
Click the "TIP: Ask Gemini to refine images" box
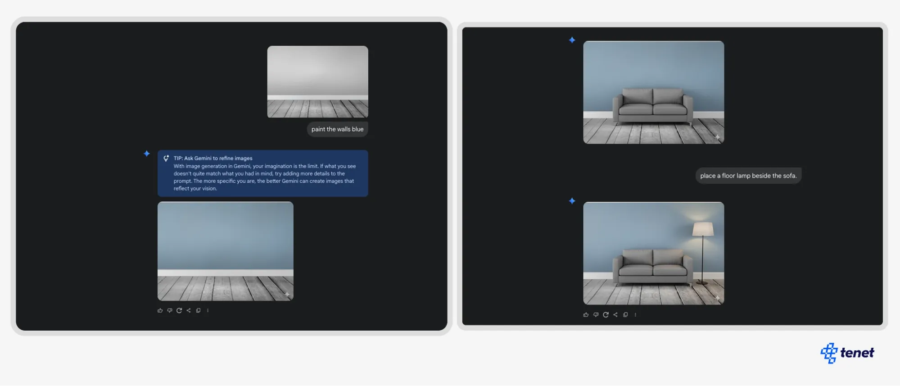point(262,173)
